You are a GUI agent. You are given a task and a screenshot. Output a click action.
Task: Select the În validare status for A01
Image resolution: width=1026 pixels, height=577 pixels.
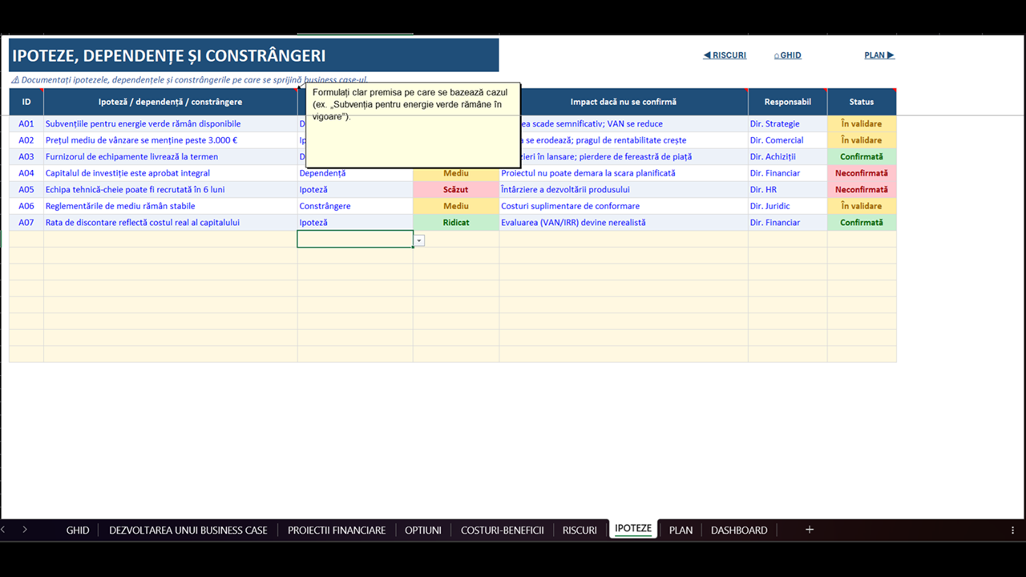pyautogui.click(x=862, y=124)
